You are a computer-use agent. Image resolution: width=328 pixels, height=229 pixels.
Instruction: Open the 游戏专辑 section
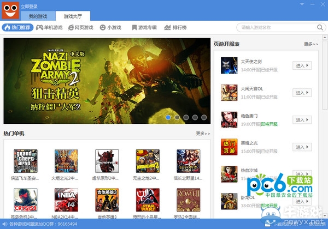[x=144, y=27]
